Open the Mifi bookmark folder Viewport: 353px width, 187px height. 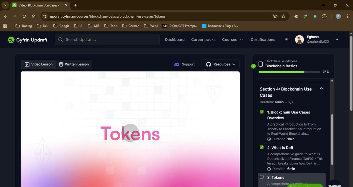[x=94, y=26]
